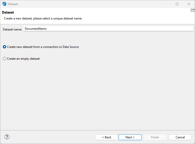Click the disabled minimize button in title bar

pyautogui.click(x=165, y=4)
